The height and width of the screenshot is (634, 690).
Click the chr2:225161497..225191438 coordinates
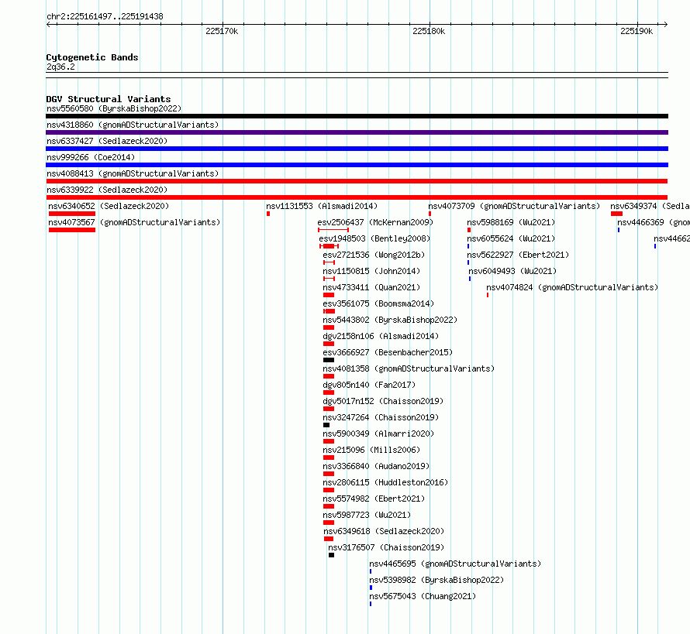(105, 16)
